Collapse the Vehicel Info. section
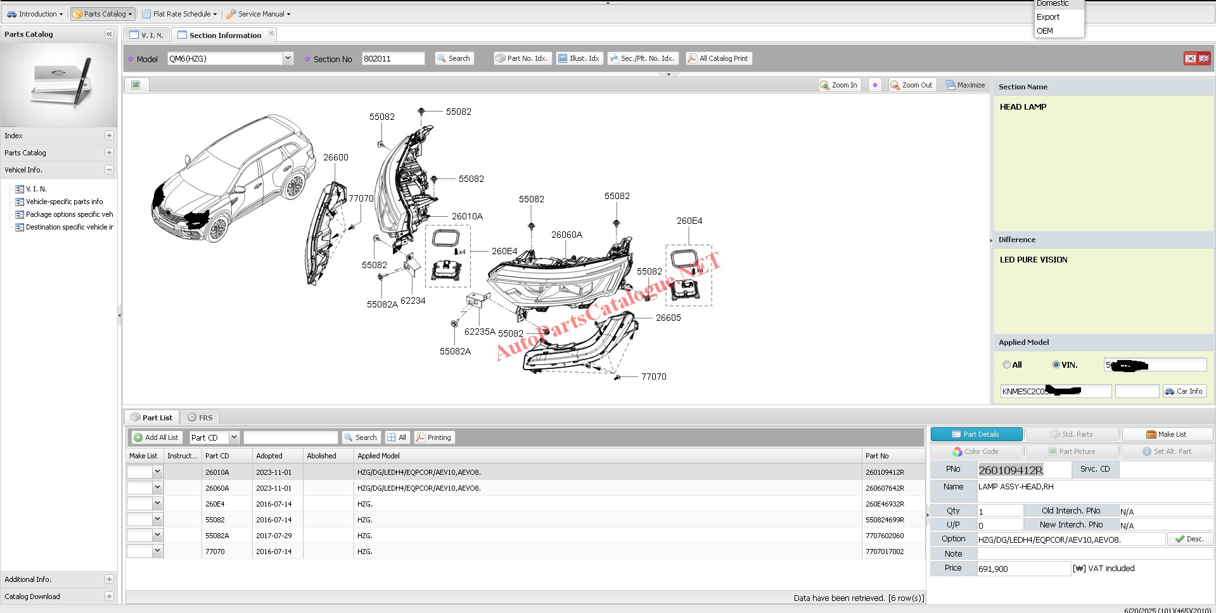 click(x=109, y=170)
